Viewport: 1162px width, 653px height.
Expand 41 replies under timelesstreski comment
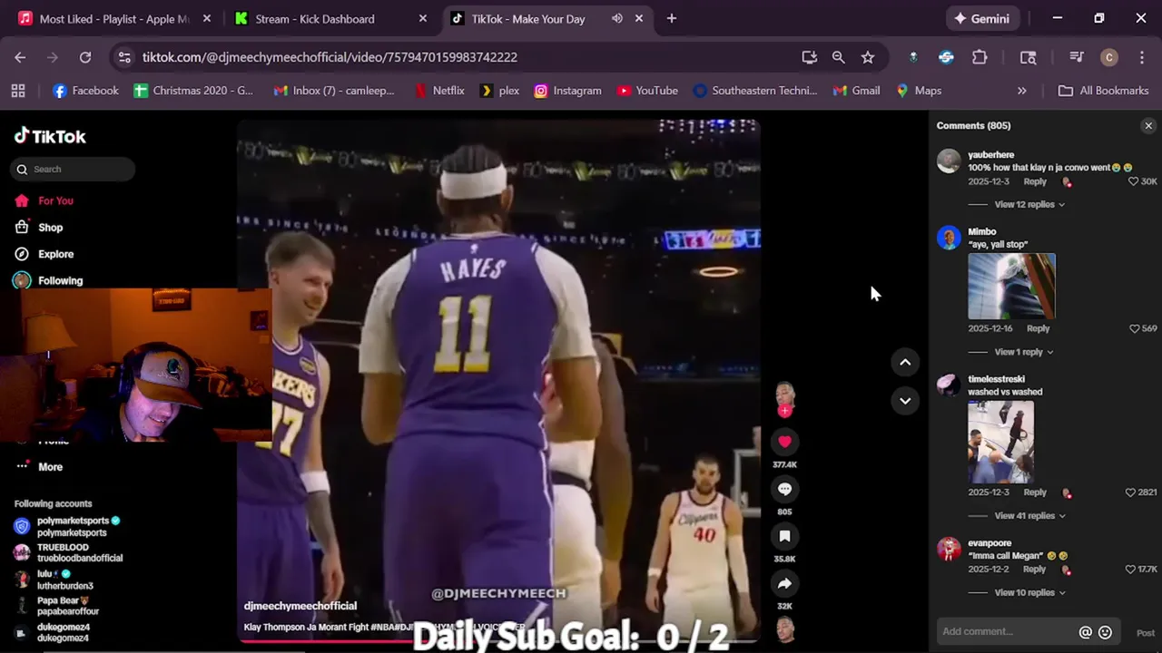pyautogui.click(x=1029, y=516)
